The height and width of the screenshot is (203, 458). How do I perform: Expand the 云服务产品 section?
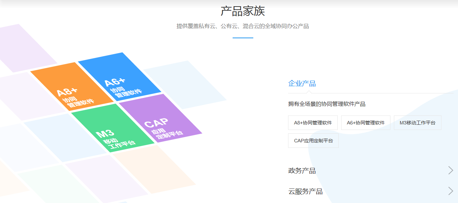pyautogui.click(x=371, y=191)
